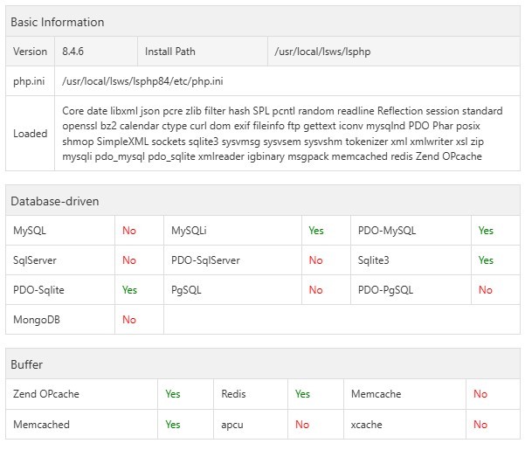Viewport: 525px width, 450px height.
Task: Click the xcache label cell
Action: click(367, 425)
